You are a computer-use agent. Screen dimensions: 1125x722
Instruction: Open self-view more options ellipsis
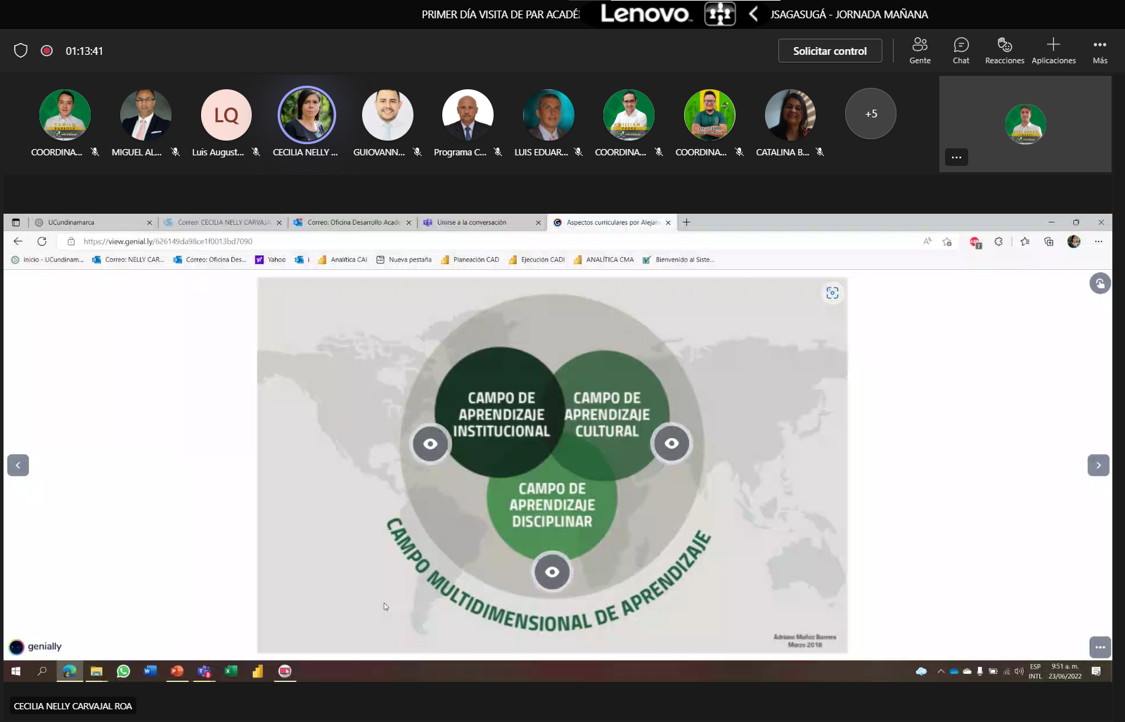pyautogui.click(x=956, y=157)
